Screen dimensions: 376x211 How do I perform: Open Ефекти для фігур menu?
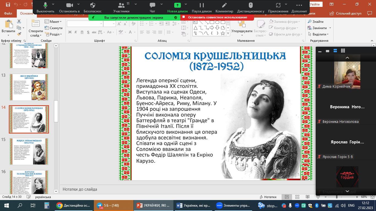click(x=285, y=34)
